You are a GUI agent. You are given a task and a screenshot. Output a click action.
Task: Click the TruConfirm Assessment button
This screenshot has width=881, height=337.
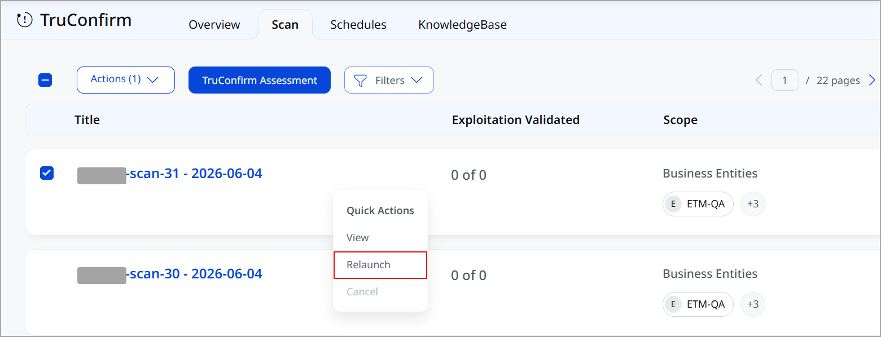(x=260, y=80)
